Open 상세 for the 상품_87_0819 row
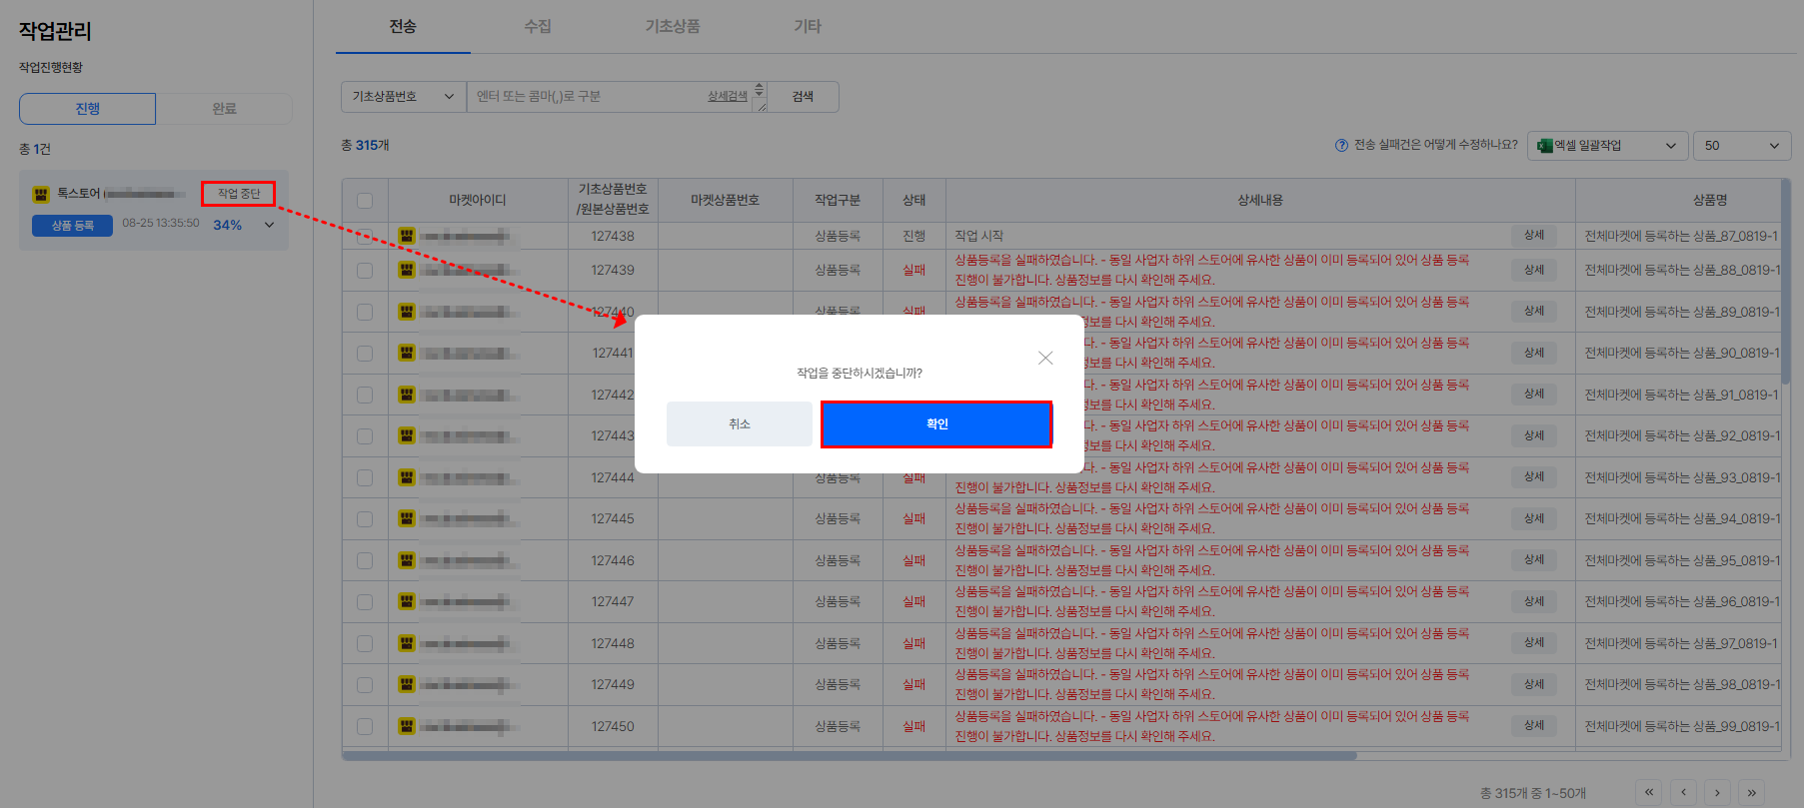The width and height of the screenshot is (1804, 808). pyautogui.click(x=1534, y=236)
